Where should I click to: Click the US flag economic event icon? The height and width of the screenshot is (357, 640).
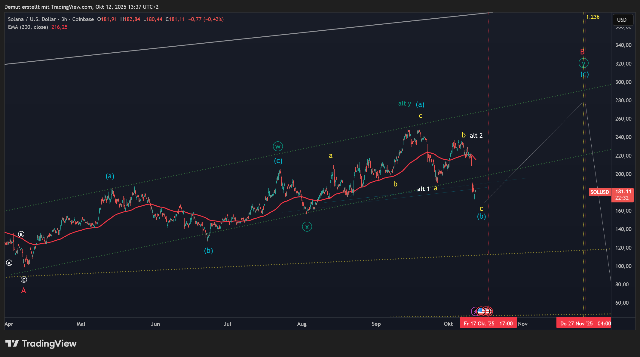(481, 311)
